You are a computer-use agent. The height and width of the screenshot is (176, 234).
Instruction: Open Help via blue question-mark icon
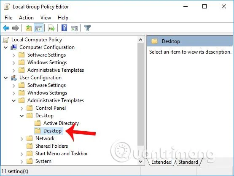(x=65, y=28)
